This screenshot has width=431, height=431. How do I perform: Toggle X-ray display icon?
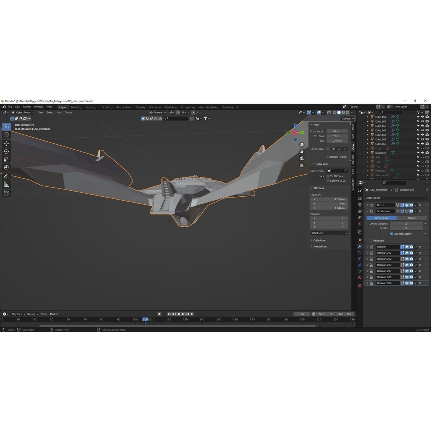coord(329,113)
